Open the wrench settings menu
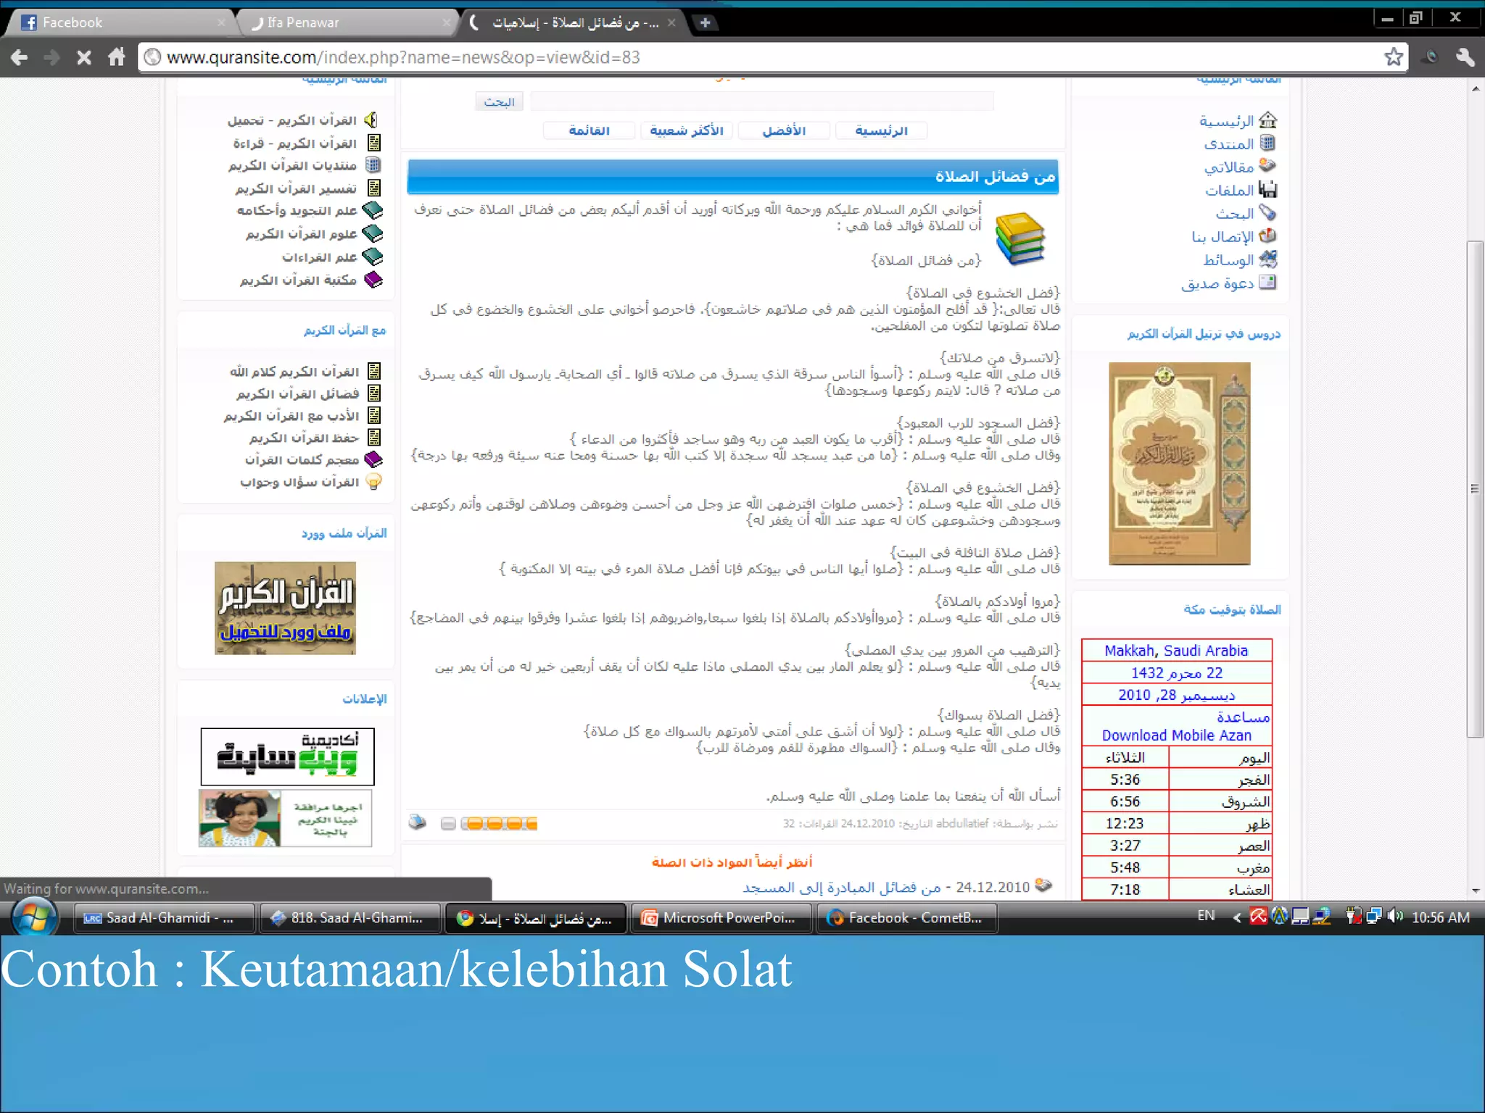The image size is (1485, 1113). tap(1464, 57)
